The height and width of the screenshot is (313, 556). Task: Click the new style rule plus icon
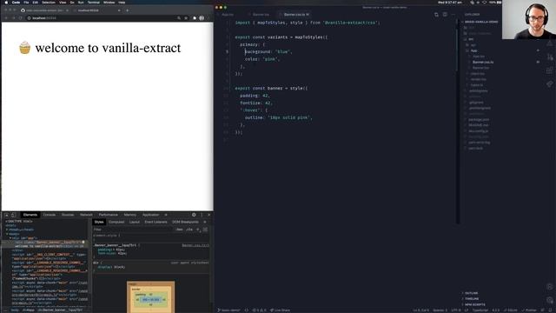198,230
